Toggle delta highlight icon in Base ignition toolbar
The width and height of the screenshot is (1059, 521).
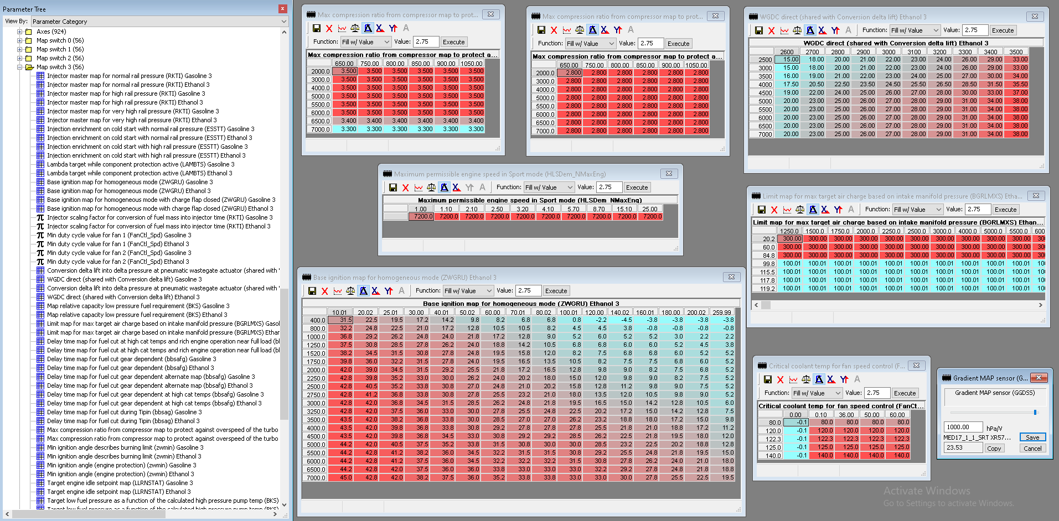363,291
